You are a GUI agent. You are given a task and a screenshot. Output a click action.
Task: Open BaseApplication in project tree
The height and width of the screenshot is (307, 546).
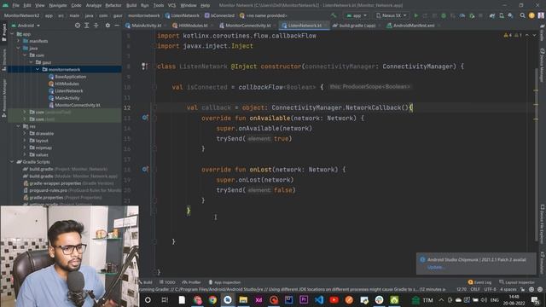click(x=70, y=77)
